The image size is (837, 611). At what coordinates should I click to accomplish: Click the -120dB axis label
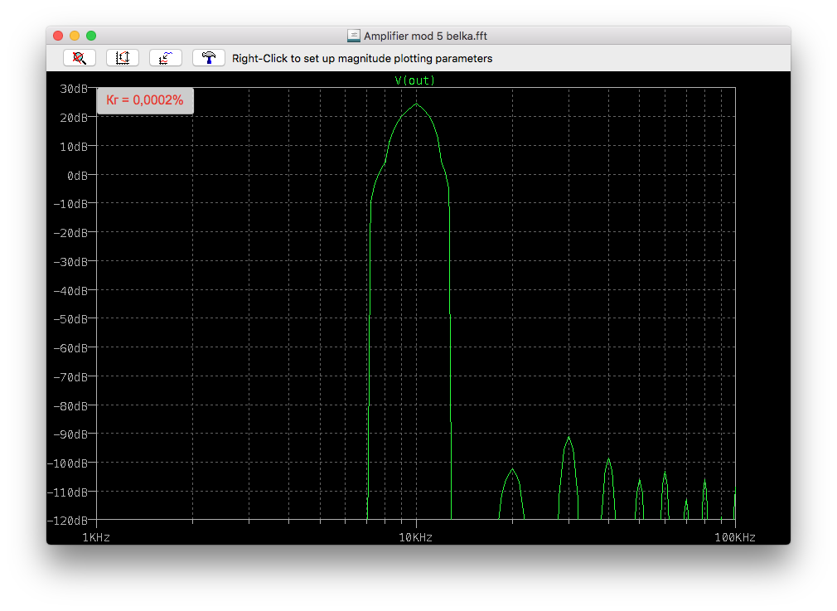pyautogui.click(x=67, y=520)
